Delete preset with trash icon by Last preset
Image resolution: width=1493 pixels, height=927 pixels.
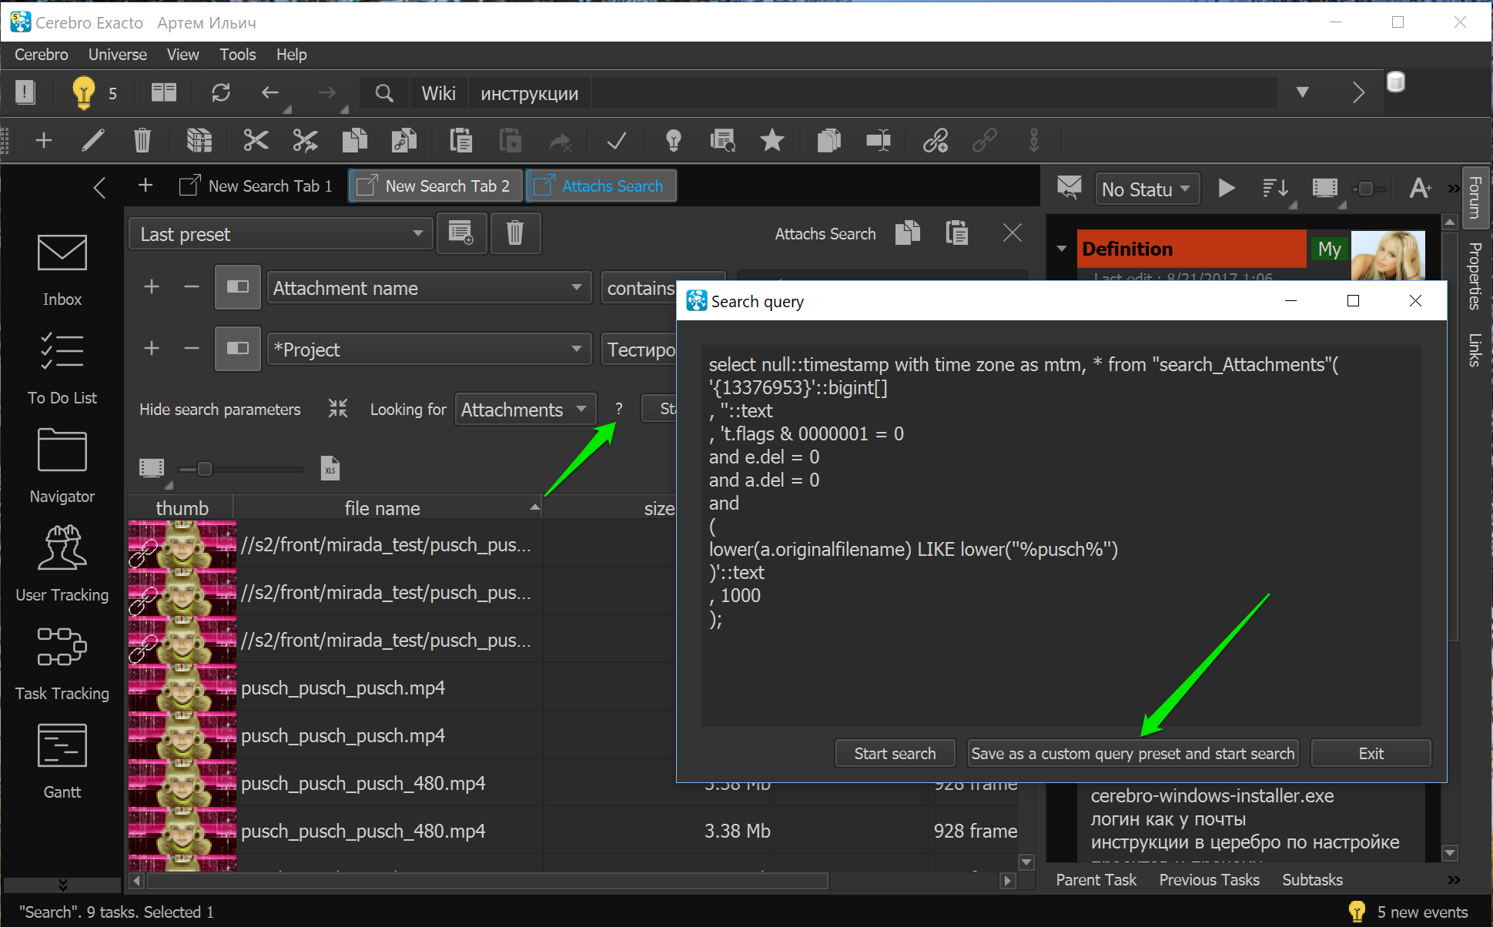click(x=515, y=233)
